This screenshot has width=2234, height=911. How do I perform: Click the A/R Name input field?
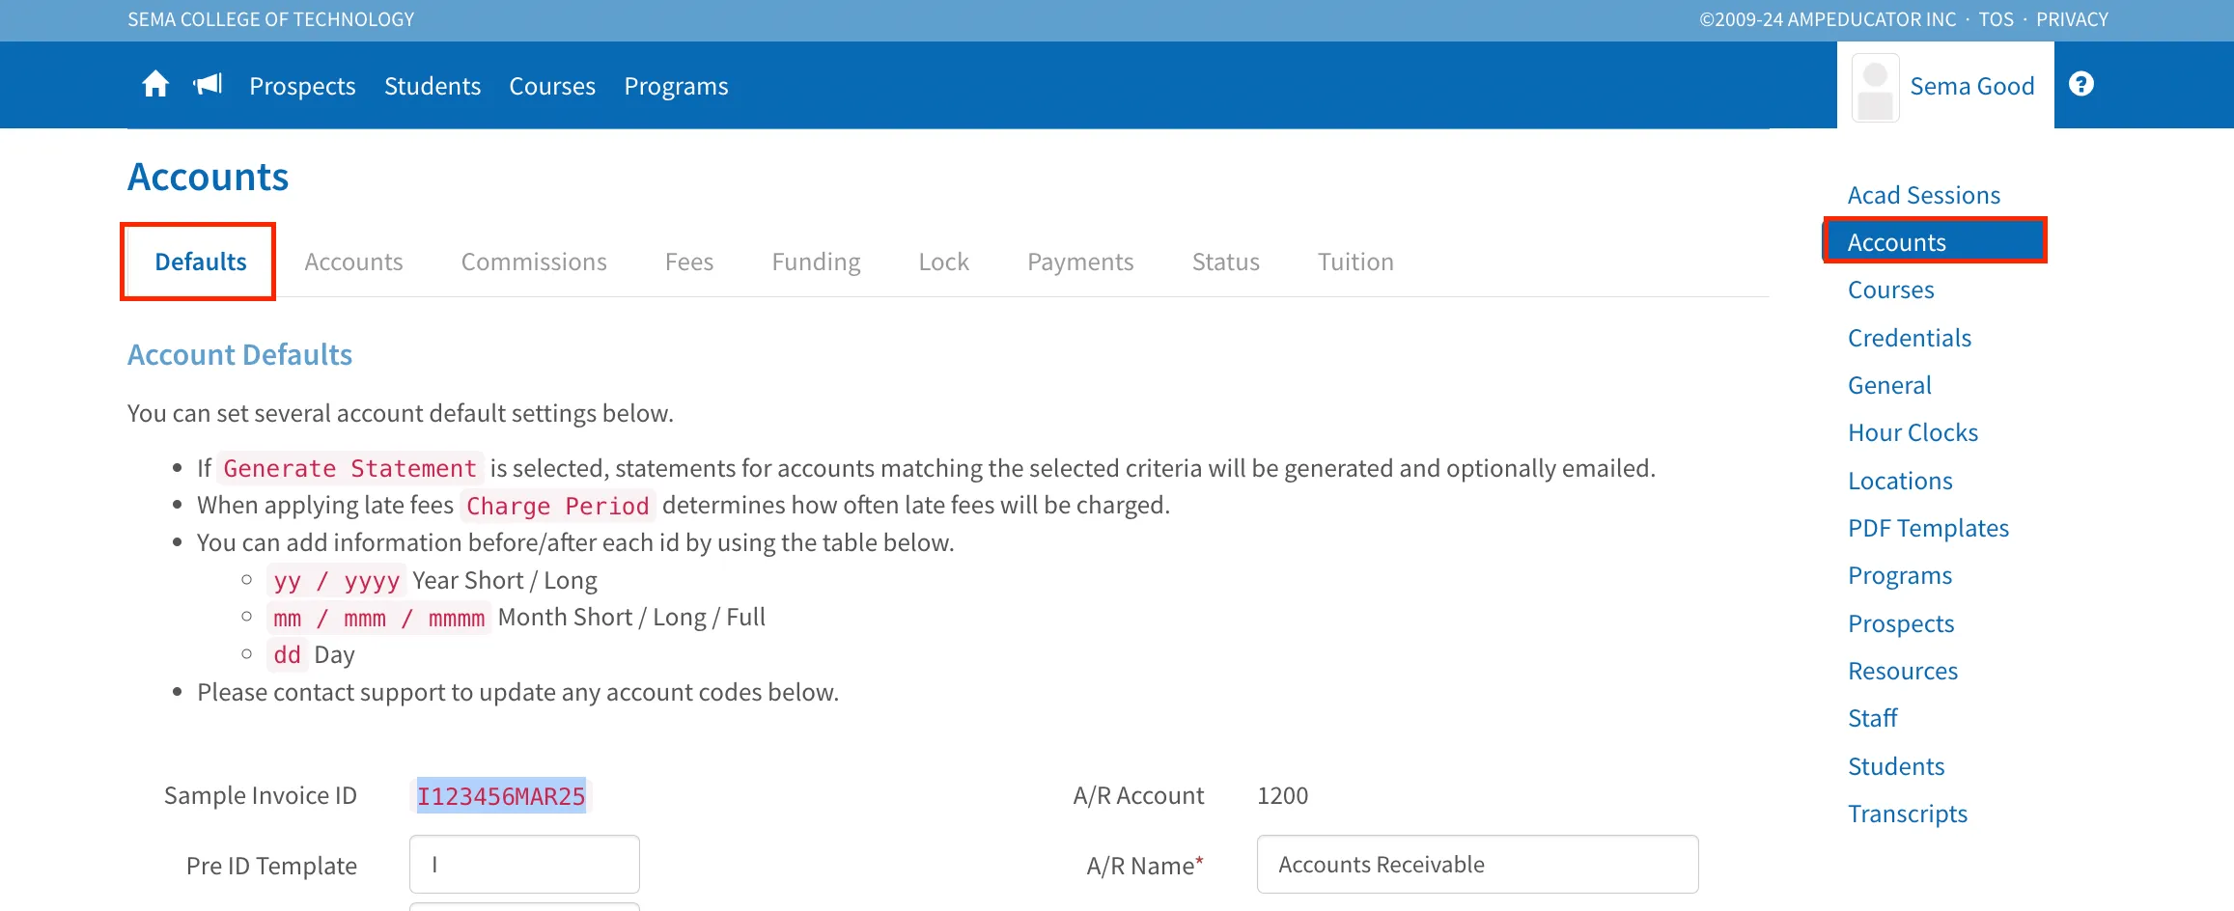(1477, 865)
